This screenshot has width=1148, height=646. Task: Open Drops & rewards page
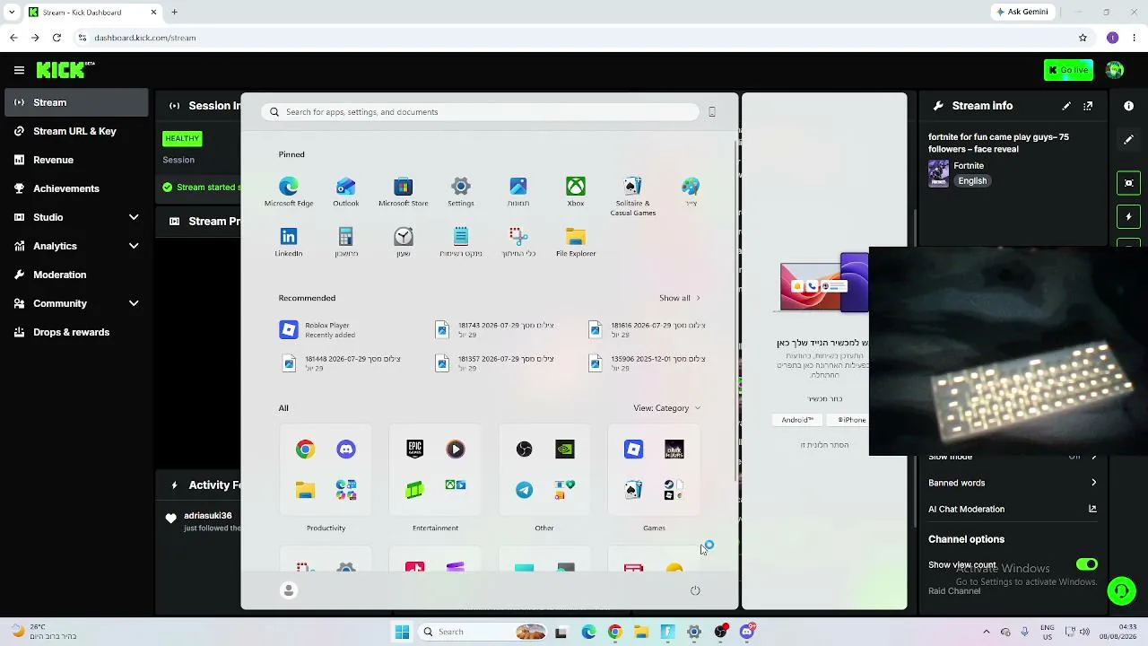pyautogui.click(x=76, y=332)
